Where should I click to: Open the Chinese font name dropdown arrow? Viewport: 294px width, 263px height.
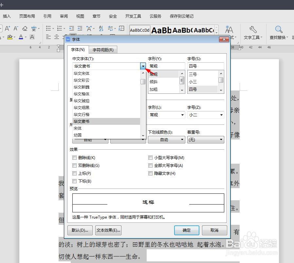143,66
